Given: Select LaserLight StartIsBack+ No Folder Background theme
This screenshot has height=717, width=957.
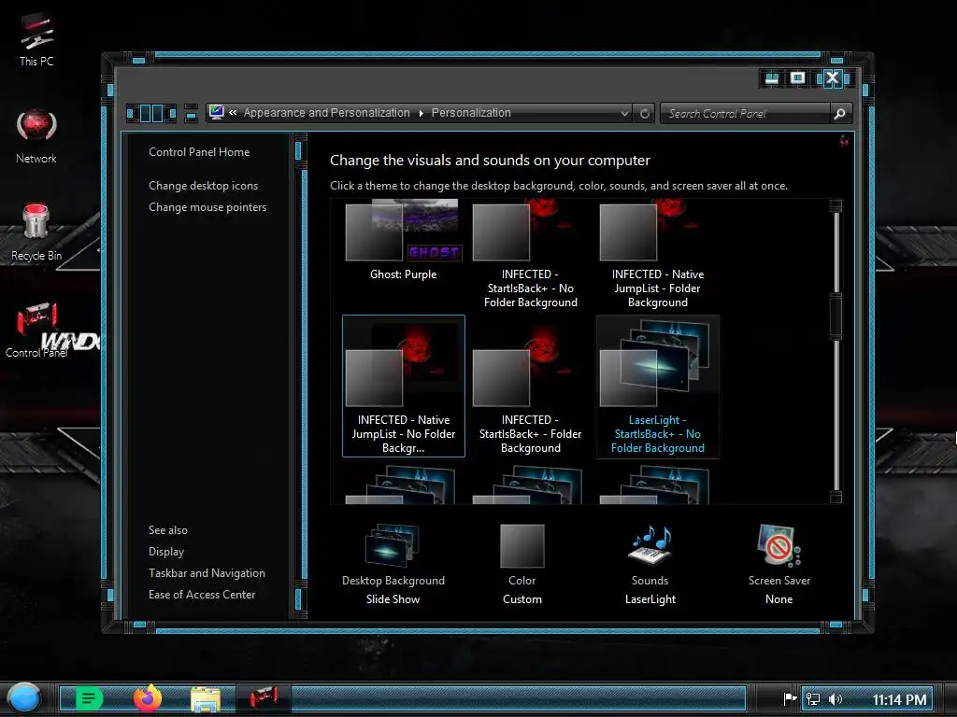Looking at the screenshot, I should click(x=657, y=386).
